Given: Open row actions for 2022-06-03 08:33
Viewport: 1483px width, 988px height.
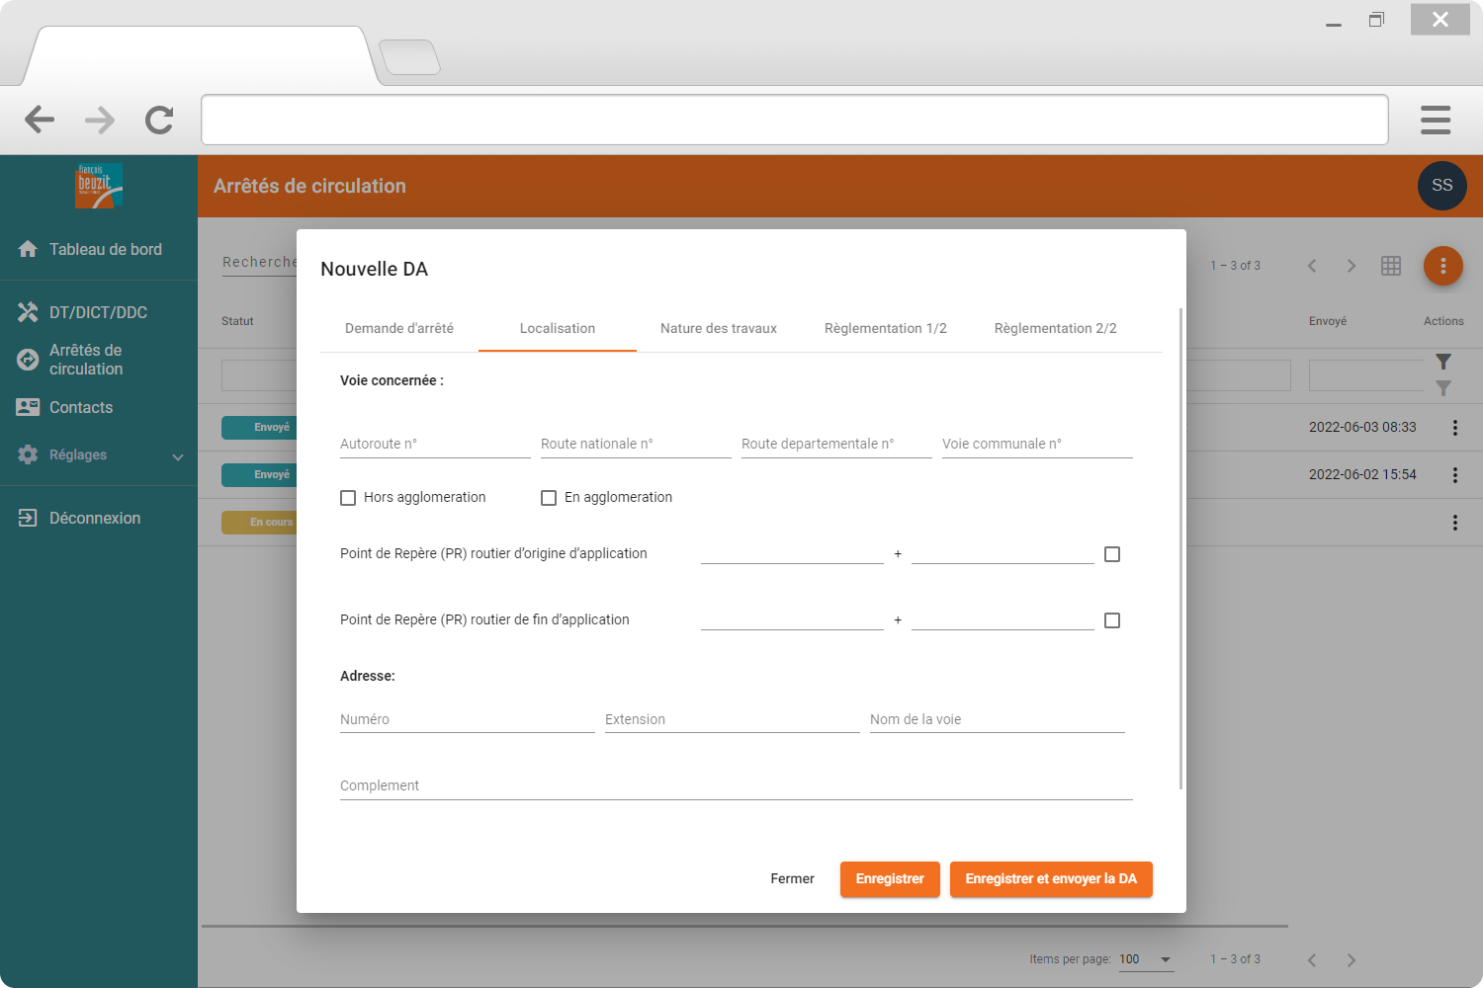Looking at the screenshot, I should pos(1455,428).
